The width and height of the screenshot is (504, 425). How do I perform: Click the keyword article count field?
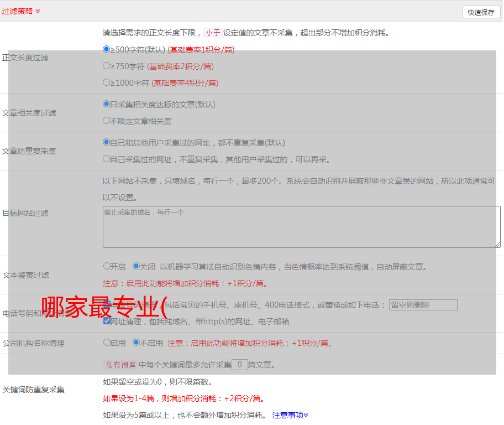tap(239, 365)
